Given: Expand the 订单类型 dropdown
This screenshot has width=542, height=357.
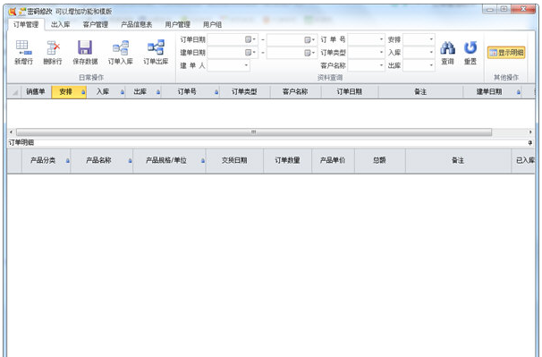Looking at the screenshot, I should 381,52.
